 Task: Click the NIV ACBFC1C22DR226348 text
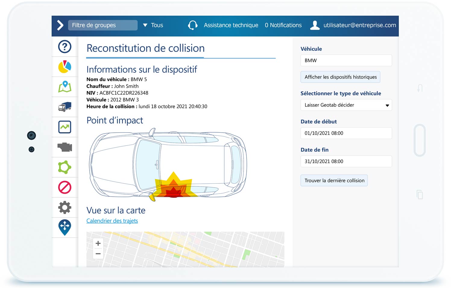pos(117,93)
